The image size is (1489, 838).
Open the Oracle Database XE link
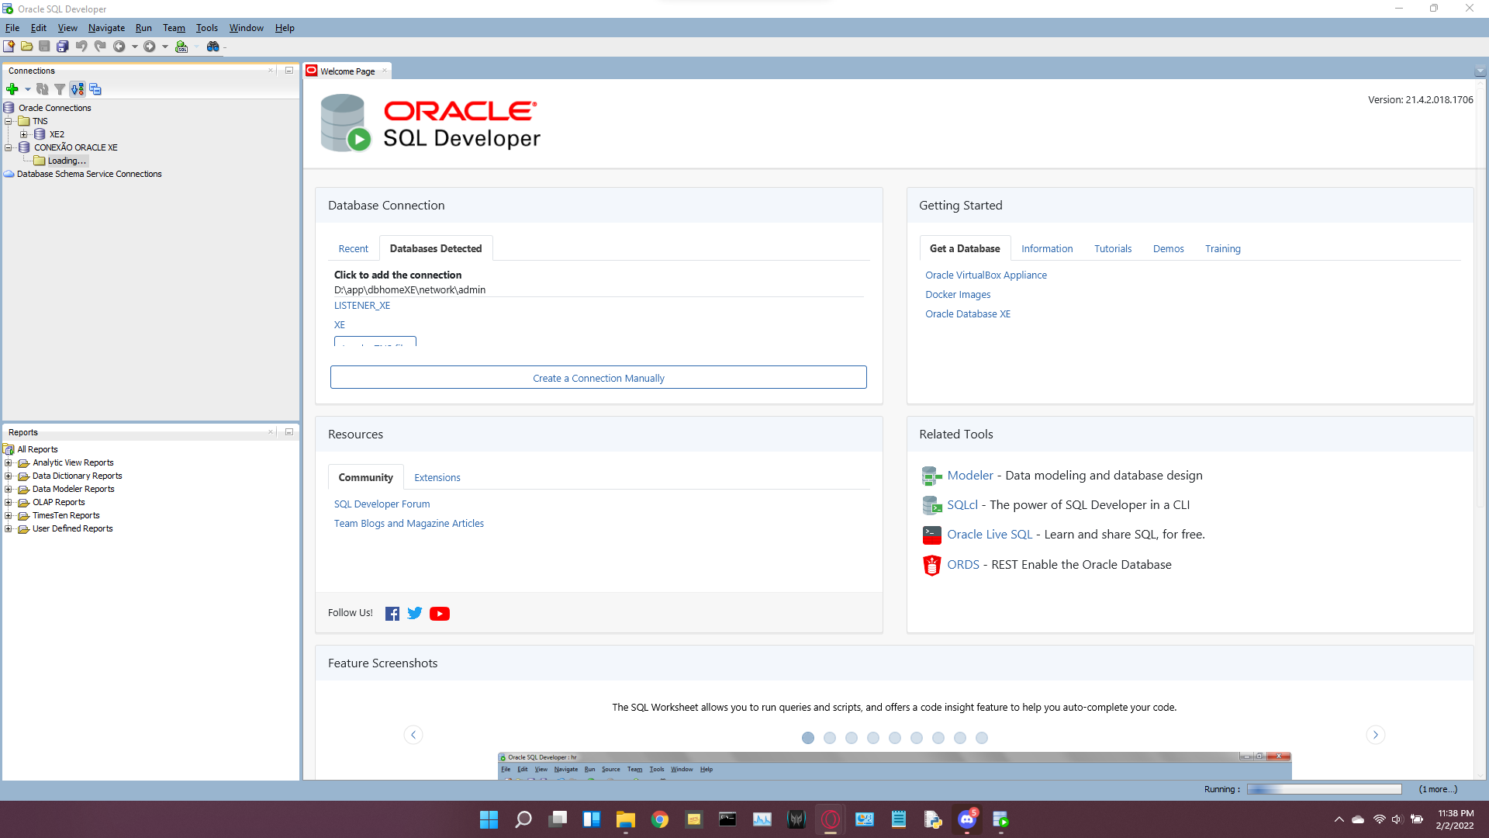968,313
